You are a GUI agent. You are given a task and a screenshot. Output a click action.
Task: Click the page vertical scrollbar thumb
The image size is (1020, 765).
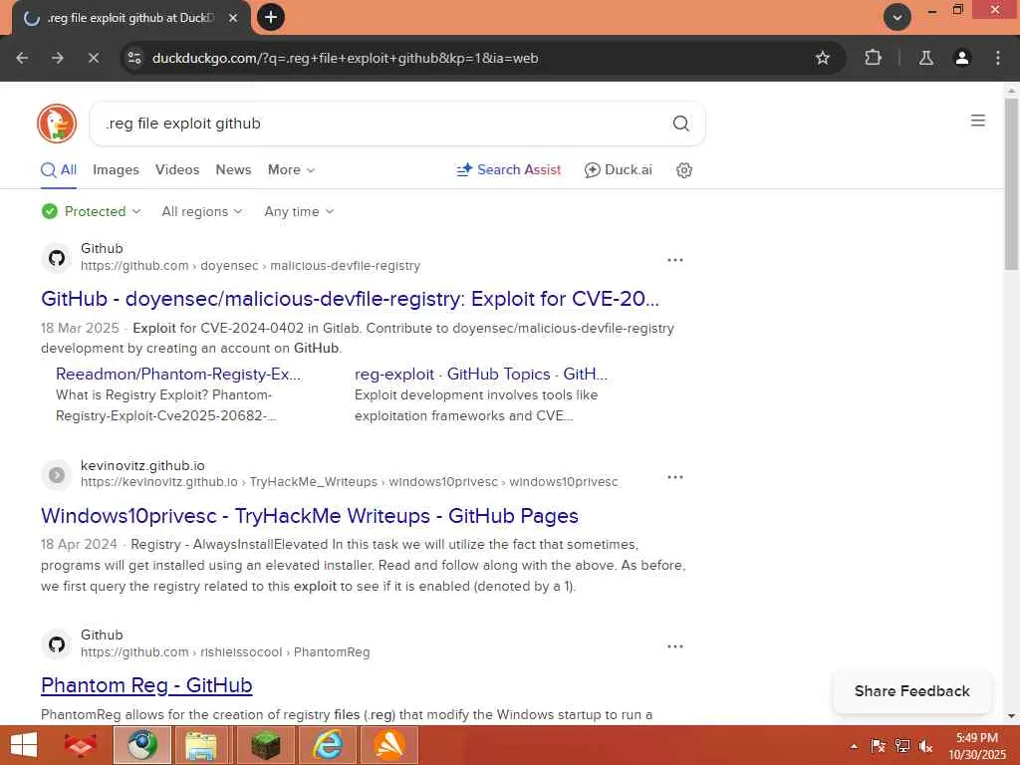pos(1012,185)
